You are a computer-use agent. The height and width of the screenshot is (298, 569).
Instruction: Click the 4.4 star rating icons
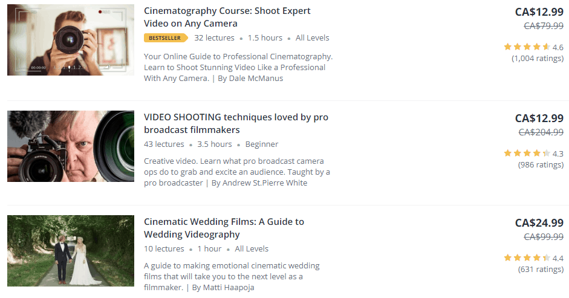click(x=527, y=258)
